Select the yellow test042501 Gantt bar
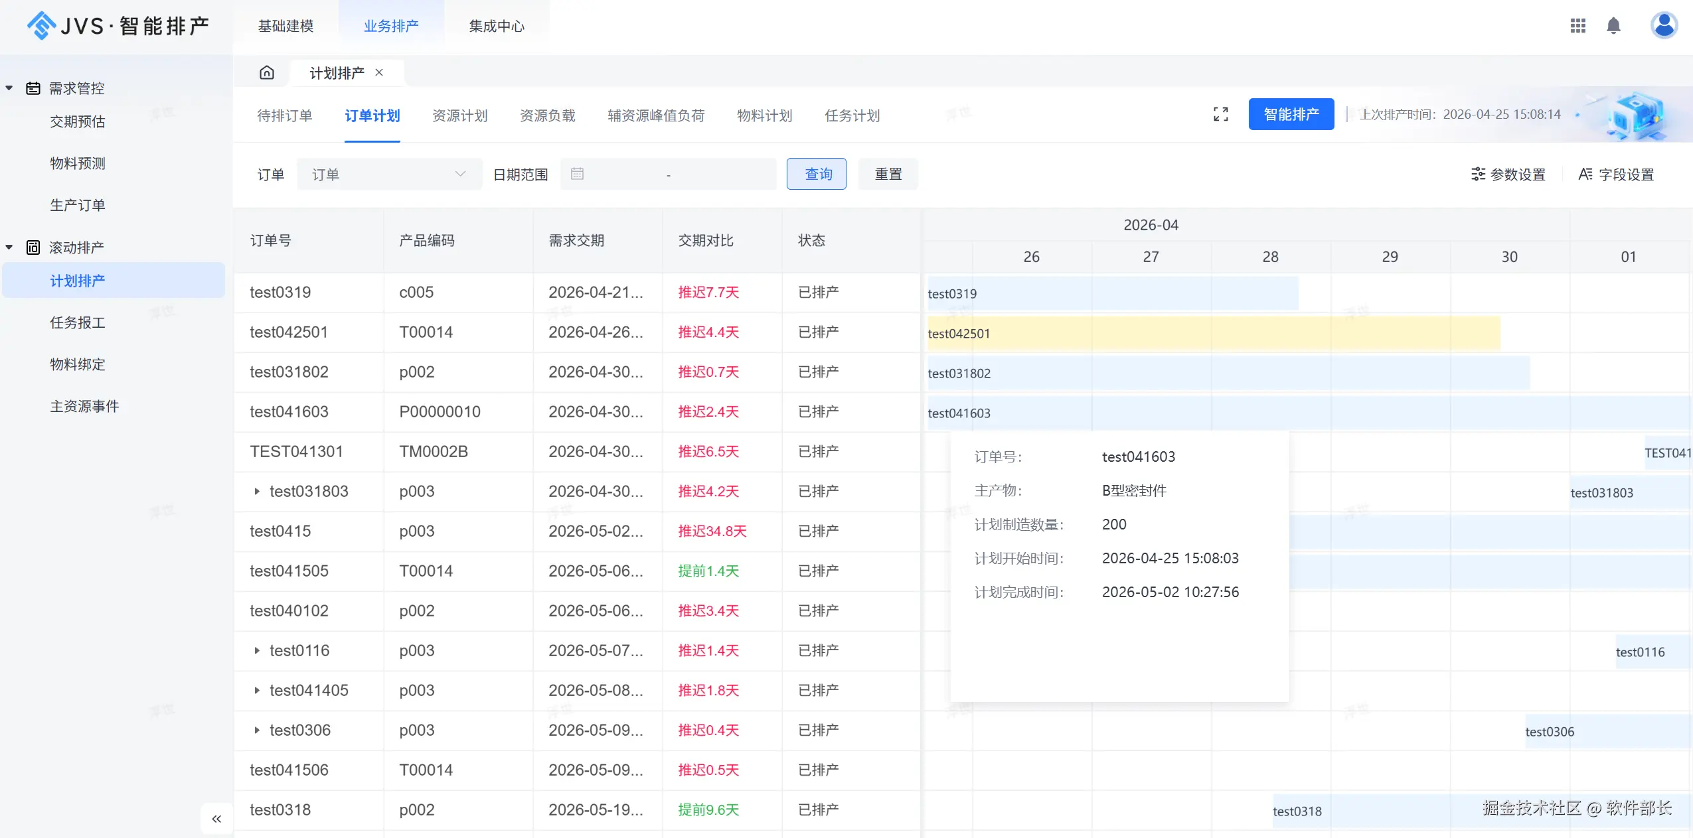 pyautogui.click(x=1212, y=333)
